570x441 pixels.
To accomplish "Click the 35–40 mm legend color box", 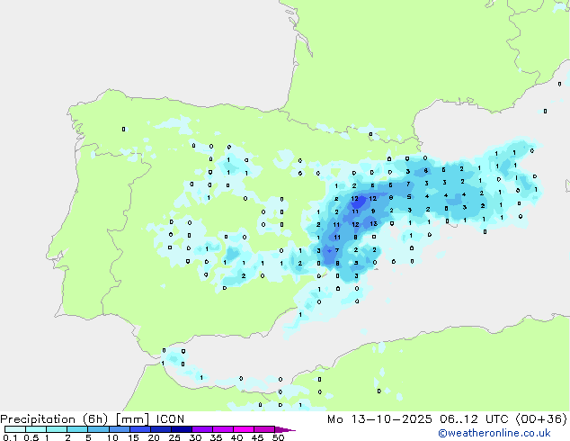I will pos(223,429).
